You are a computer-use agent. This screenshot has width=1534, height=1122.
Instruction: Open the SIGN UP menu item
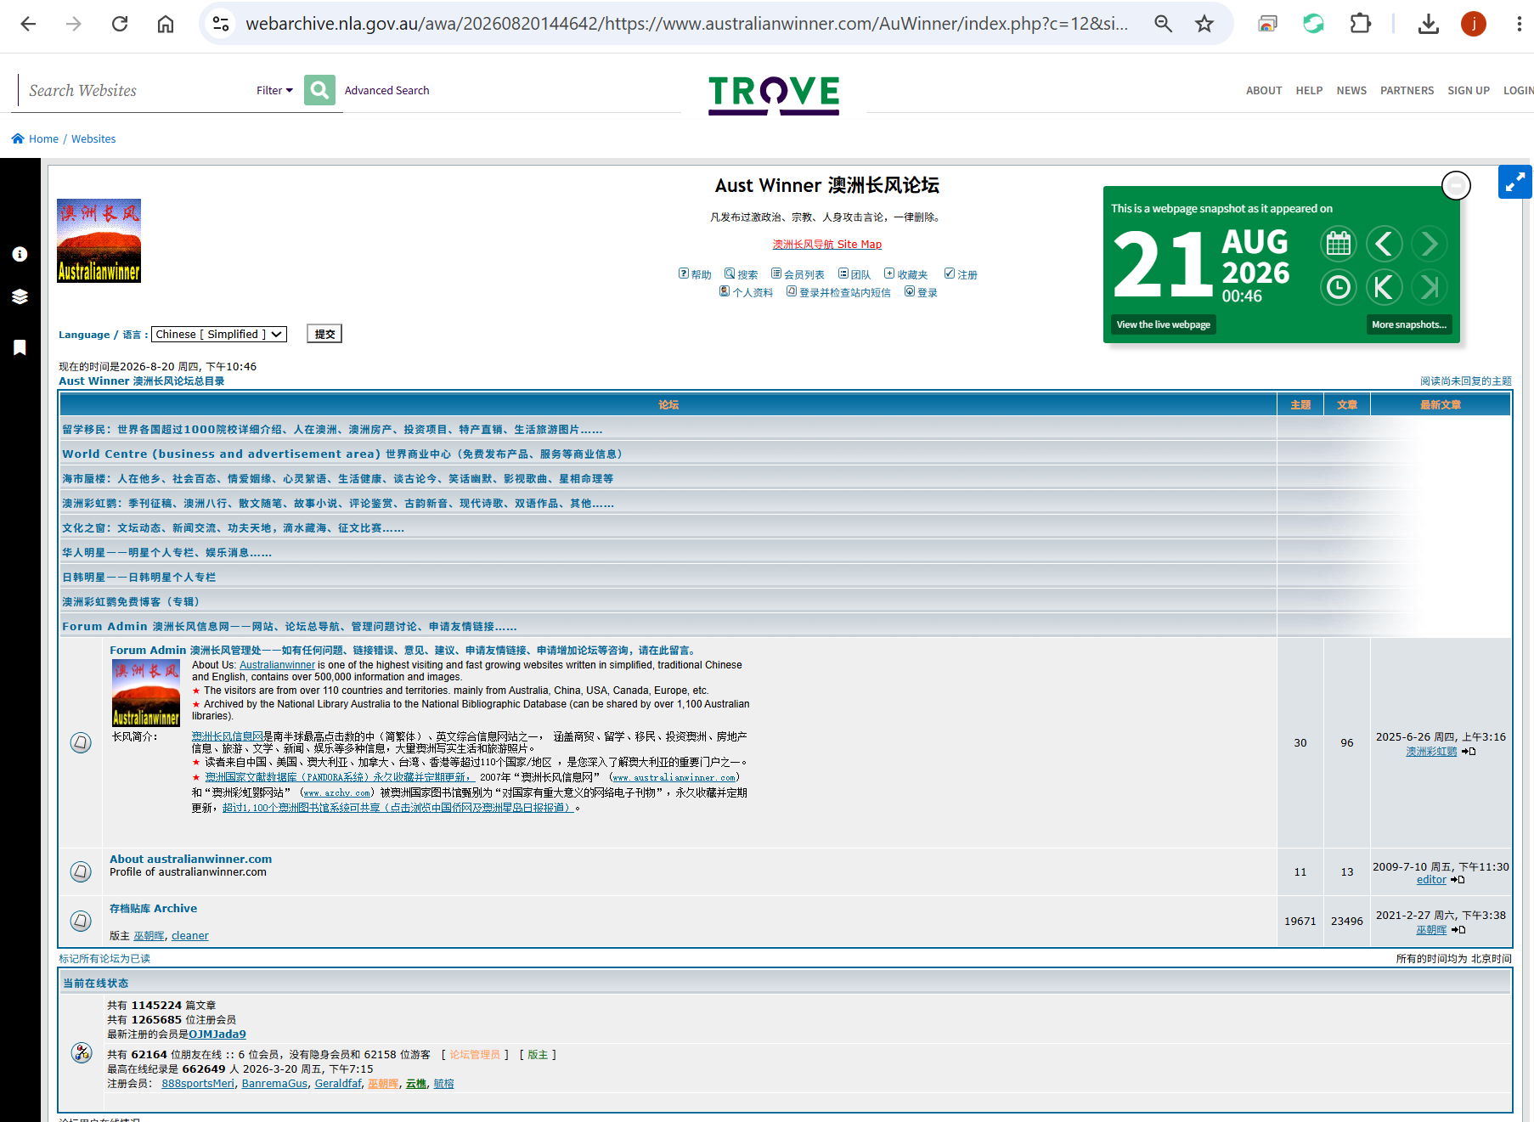[1469, 90]
